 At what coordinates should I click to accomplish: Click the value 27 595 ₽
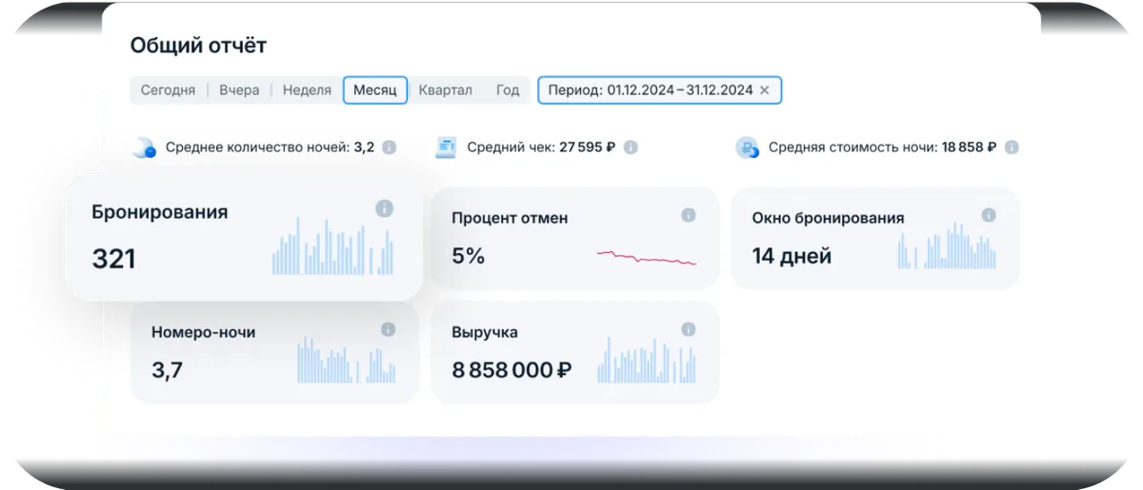588,147
